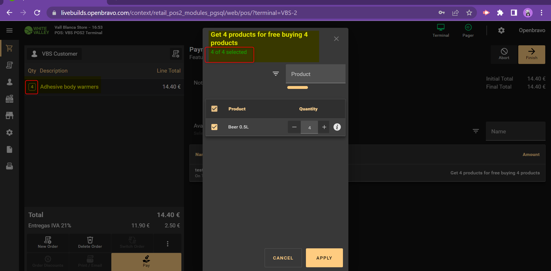Increase Beer 0.5L quantity
Viewport: 551px width, 271px height.
[324, 127]
